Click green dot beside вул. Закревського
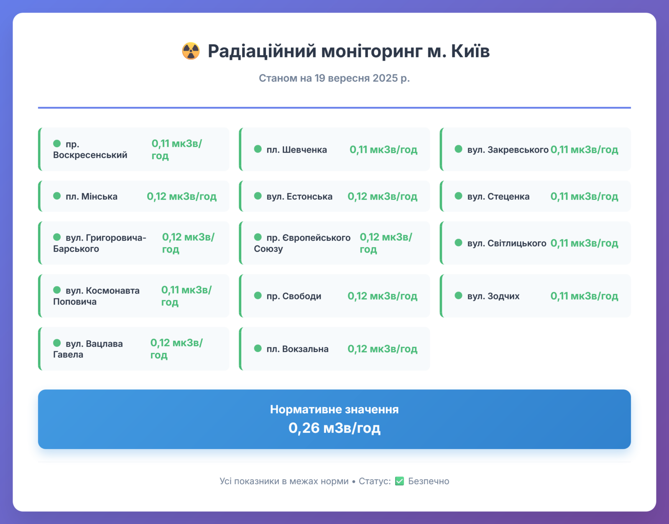Screen dimensions: 669x524 point(459,149)
